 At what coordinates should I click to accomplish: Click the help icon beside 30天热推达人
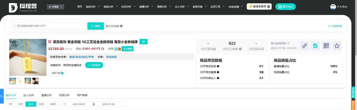pos(218,78)
